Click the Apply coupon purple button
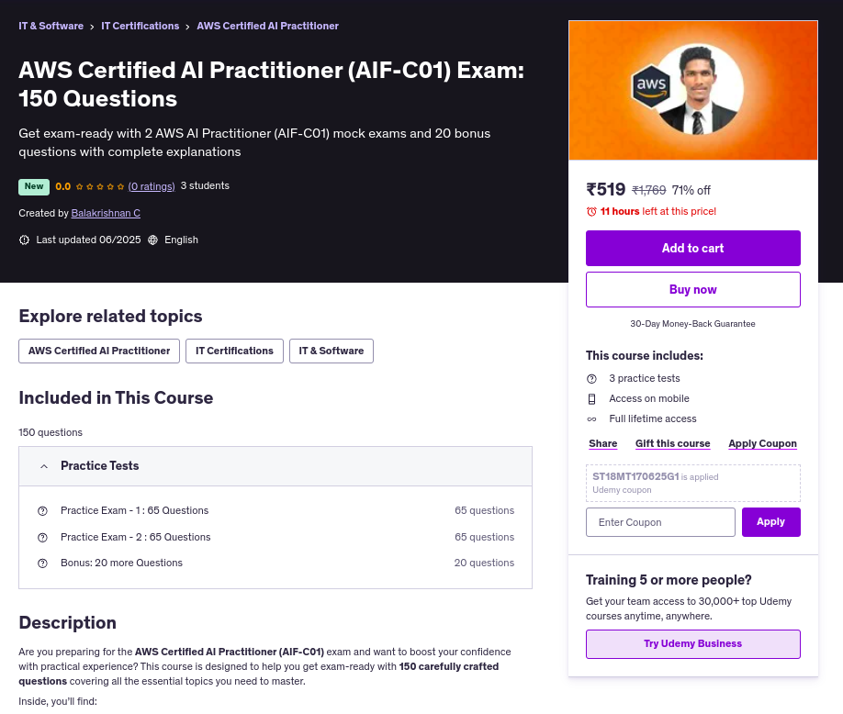The width and height of the screenshot is (843, 714). (770, 522)
